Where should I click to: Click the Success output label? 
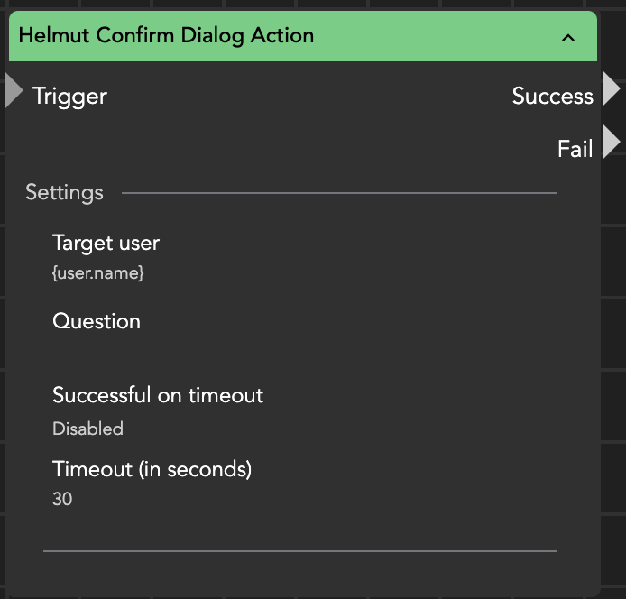[x=552, y=96]
